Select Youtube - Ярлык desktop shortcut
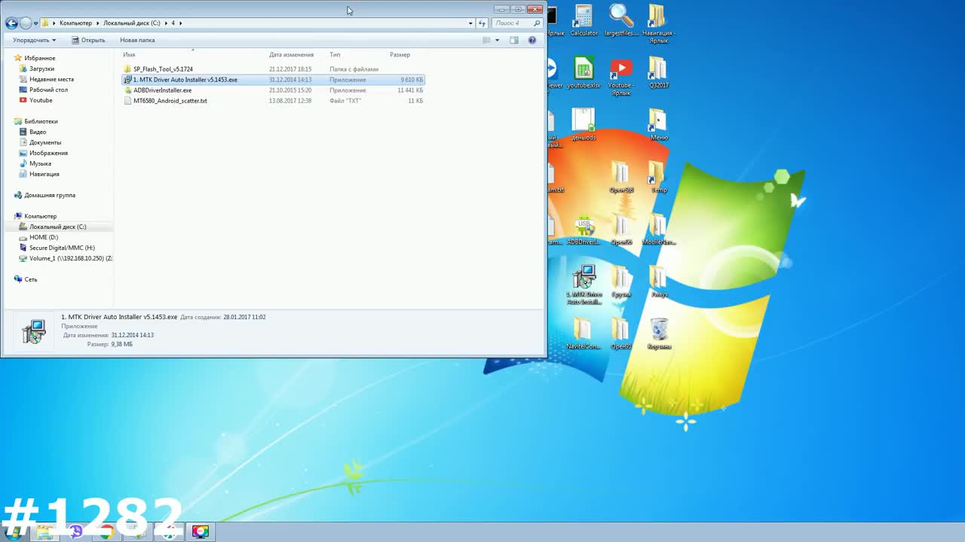Viewport: 965px width, 542px height. pos(621,76)
